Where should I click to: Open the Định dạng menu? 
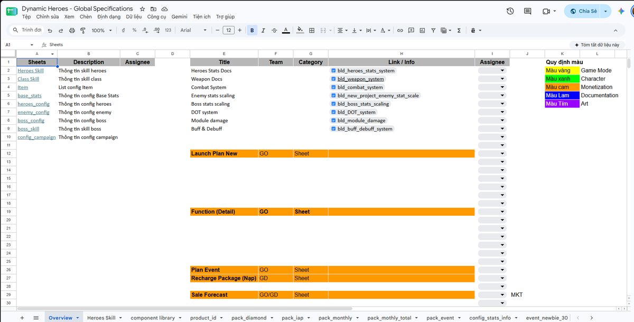tap(109, 17)
